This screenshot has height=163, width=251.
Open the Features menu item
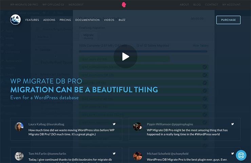[x=32, y=20]
